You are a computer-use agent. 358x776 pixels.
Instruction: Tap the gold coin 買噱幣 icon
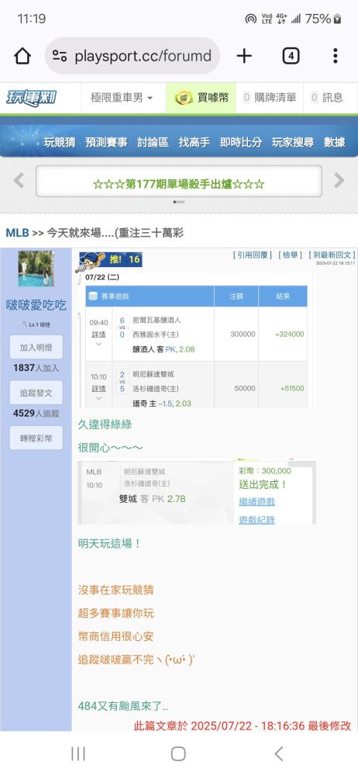[184, 98]
